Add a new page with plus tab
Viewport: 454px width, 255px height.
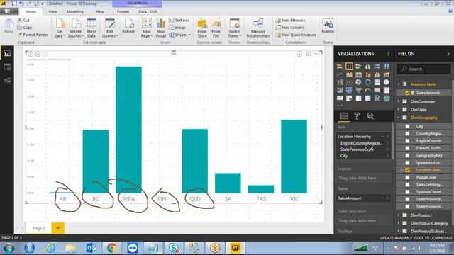point(58,228)
